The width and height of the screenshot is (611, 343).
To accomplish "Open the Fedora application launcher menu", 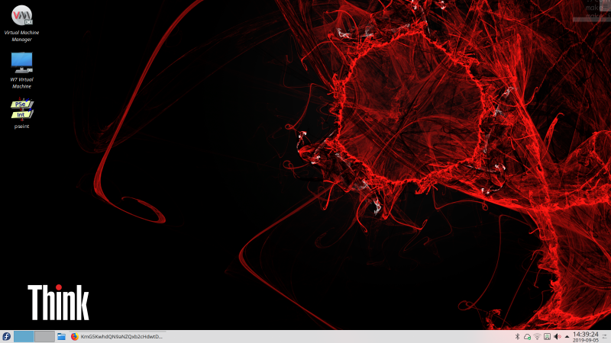I will pos(6,336).
